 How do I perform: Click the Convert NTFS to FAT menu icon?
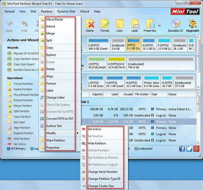coord(42,119)
